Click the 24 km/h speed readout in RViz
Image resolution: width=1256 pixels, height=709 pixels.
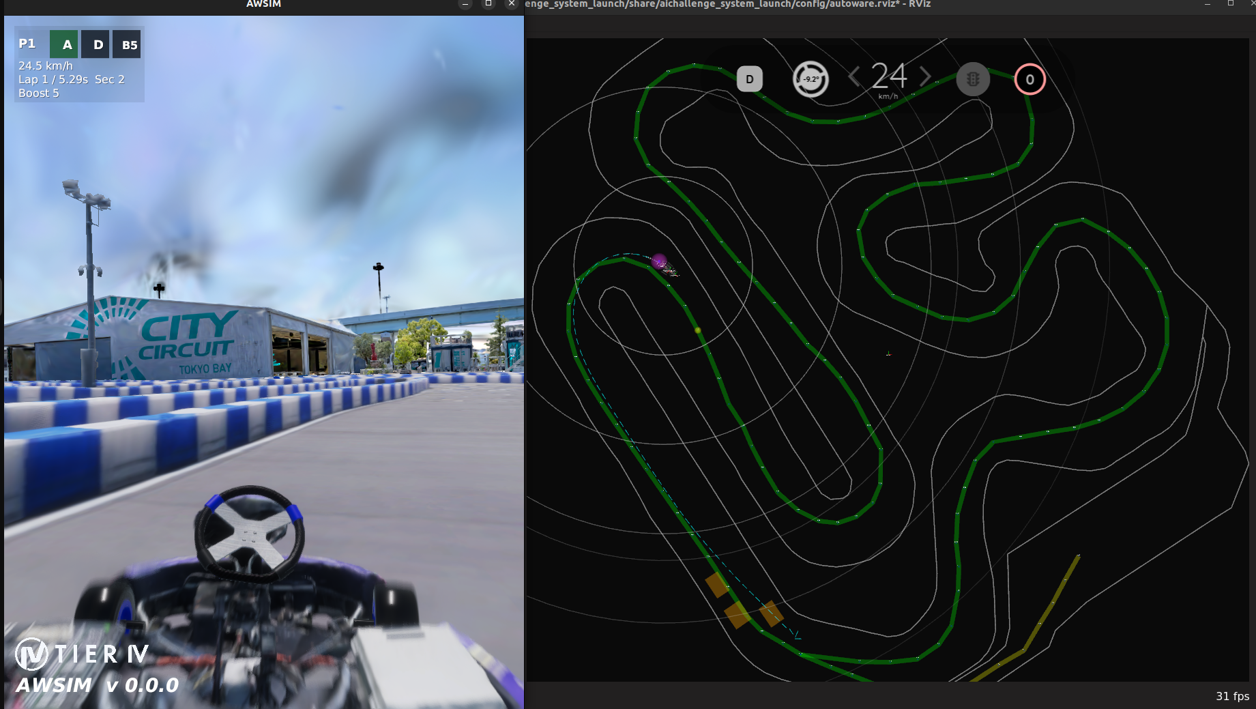[888, 77]
